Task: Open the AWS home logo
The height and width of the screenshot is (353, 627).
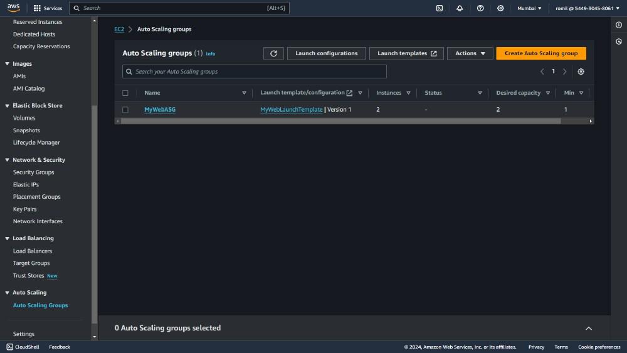Action: 13,8
